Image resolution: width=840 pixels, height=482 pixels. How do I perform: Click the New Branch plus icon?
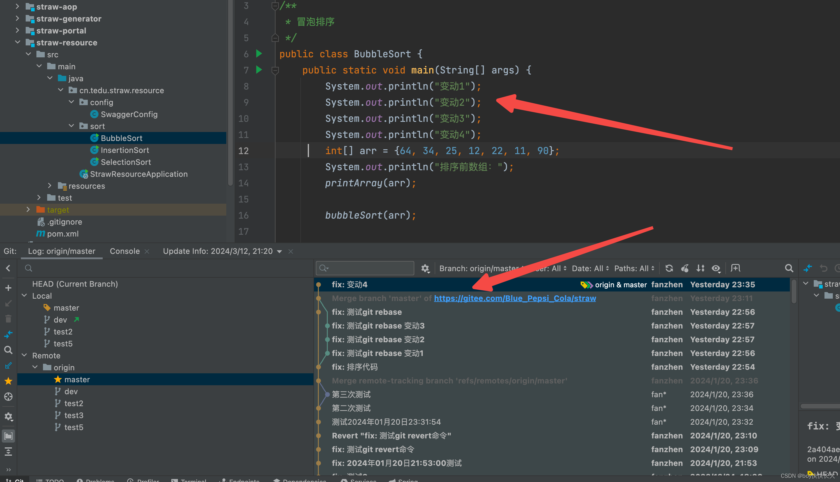tap(8, 288)
